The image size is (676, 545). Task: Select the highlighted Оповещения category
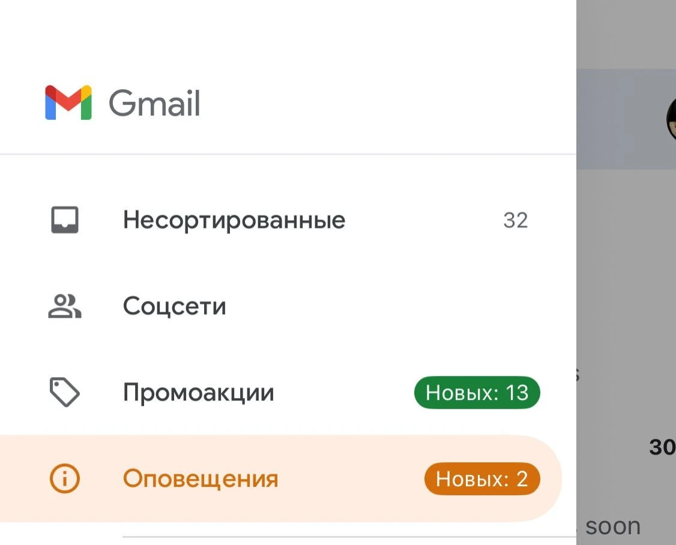coord(201,478)
